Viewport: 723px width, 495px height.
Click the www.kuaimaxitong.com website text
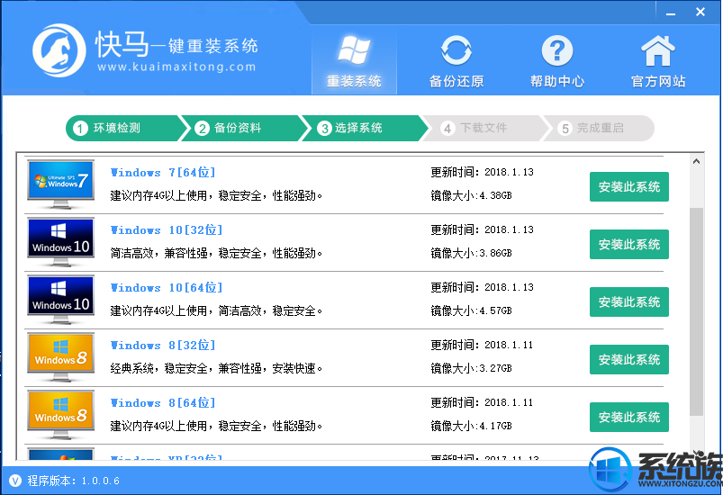click(x=176, y=67)
